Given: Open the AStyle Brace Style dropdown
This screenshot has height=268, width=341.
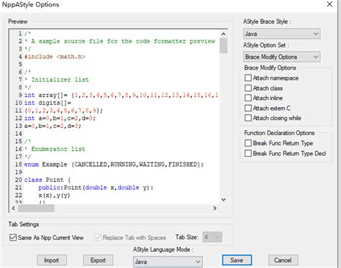Looking at the screenshot, I should pos(282,34).
